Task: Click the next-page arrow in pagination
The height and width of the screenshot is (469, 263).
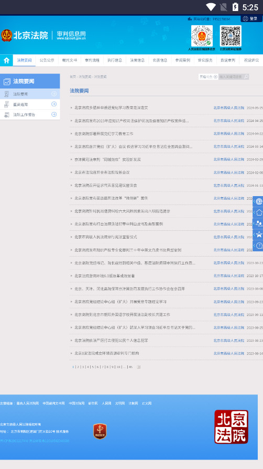Action: (139, 366)
